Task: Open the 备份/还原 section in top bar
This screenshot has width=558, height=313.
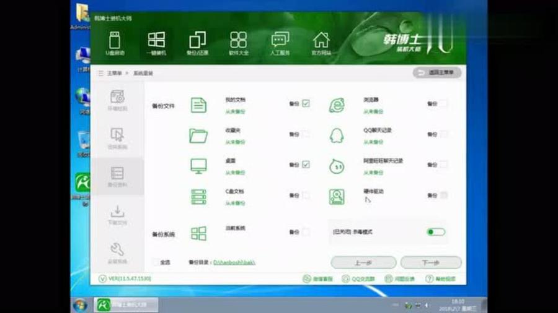Action: click(198, 43)
